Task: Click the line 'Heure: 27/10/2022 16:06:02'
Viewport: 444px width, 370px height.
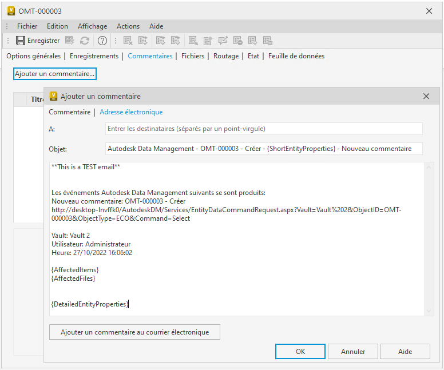Action: pyautogui.click(x=92, y=253)
